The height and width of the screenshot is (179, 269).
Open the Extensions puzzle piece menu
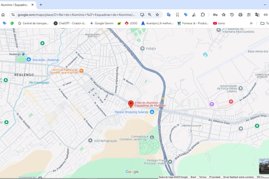click(x=203, y=15)
